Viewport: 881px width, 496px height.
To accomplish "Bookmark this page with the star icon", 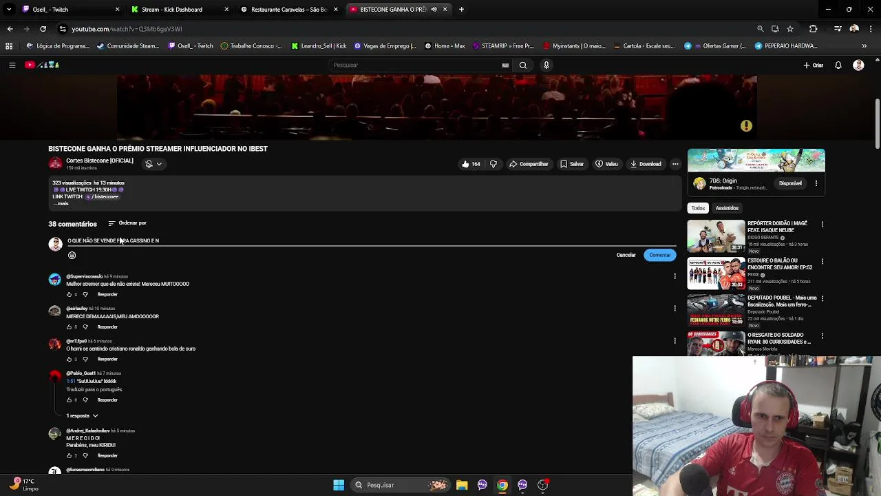I will coord(790,29).
